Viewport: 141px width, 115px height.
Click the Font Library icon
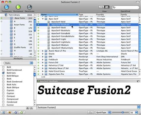6,15
